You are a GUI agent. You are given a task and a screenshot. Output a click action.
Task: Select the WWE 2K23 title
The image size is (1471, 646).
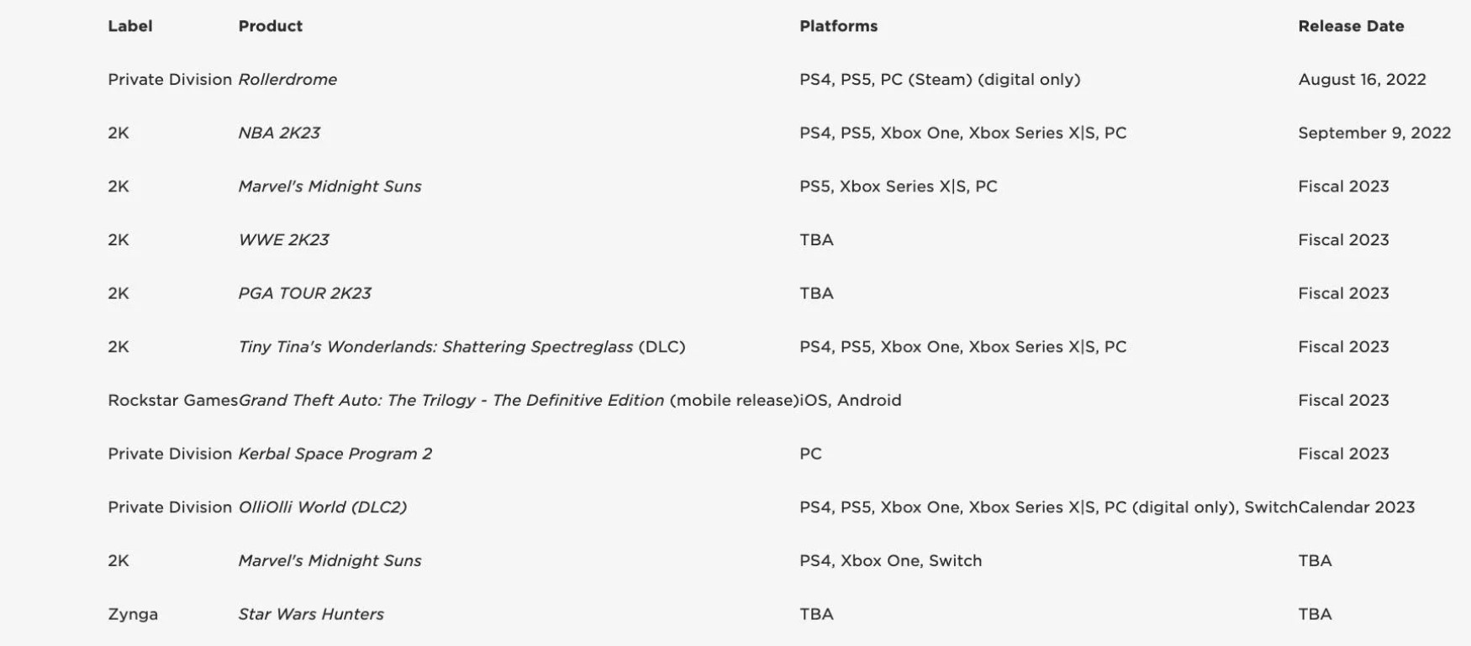283,240
